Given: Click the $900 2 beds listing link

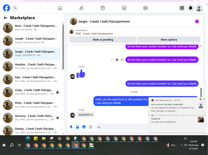Looking at the screenshot, I should coord(94,34).
